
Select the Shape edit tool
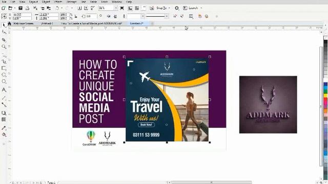tap(4, 32)
